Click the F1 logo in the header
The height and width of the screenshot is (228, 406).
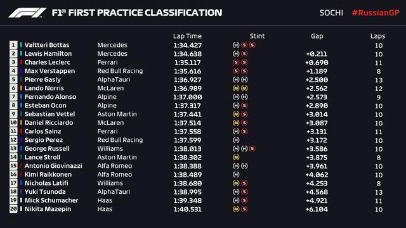(27, 13)
